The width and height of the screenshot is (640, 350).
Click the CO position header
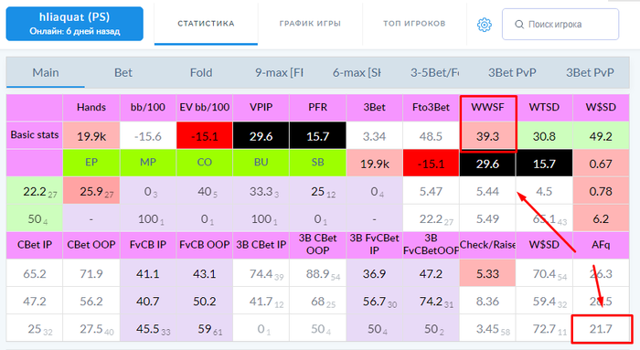(x=205, y=163)
